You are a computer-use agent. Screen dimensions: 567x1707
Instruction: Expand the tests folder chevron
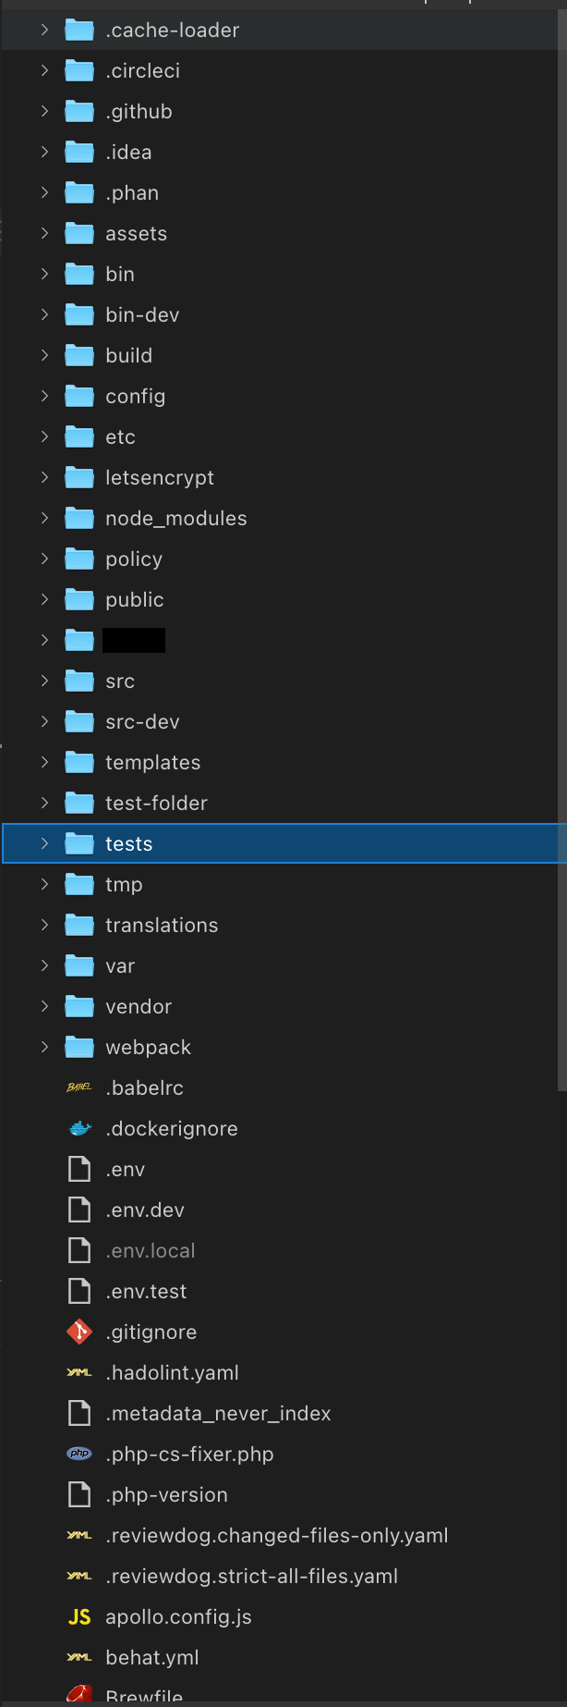coord(44,843)
